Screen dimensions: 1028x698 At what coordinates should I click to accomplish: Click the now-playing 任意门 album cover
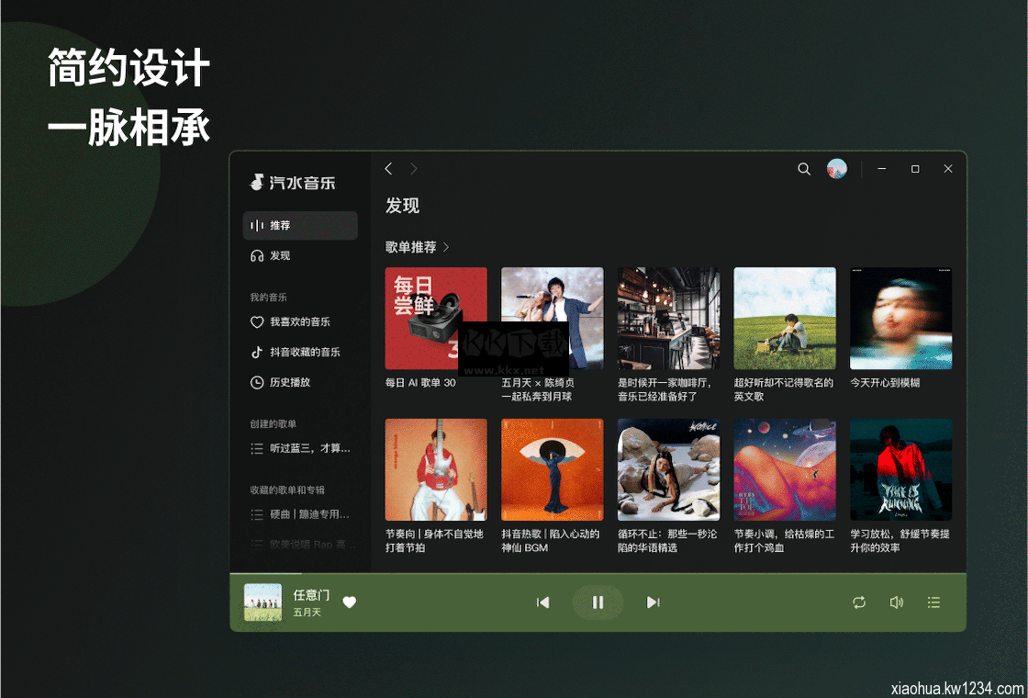(x=263, y=602)
